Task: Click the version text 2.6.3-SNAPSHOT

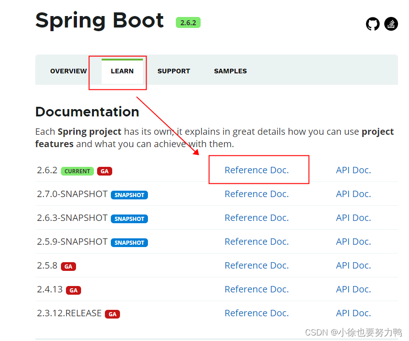Action: [72, 218]
